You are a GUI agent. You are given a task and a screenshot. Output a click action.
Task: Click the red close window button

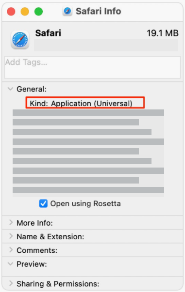[x=11, y=12]
